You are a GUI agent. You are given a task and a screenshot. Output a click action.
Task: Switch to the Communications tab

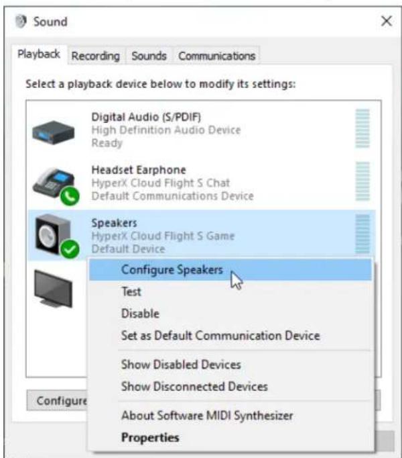pyautogui.click(x=216, y=56)
